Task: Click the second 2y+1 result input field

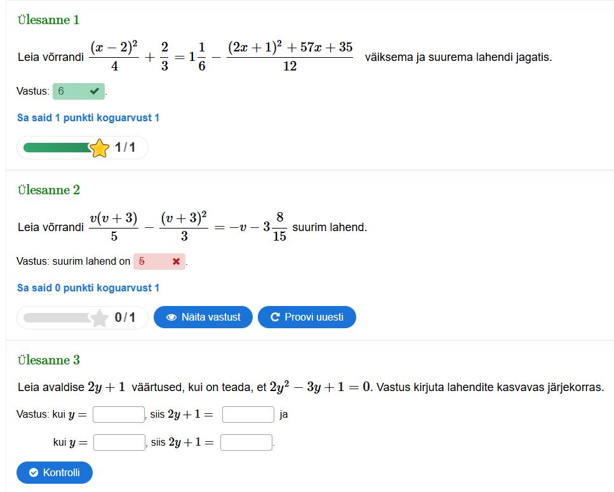Action: coord(246,442)
